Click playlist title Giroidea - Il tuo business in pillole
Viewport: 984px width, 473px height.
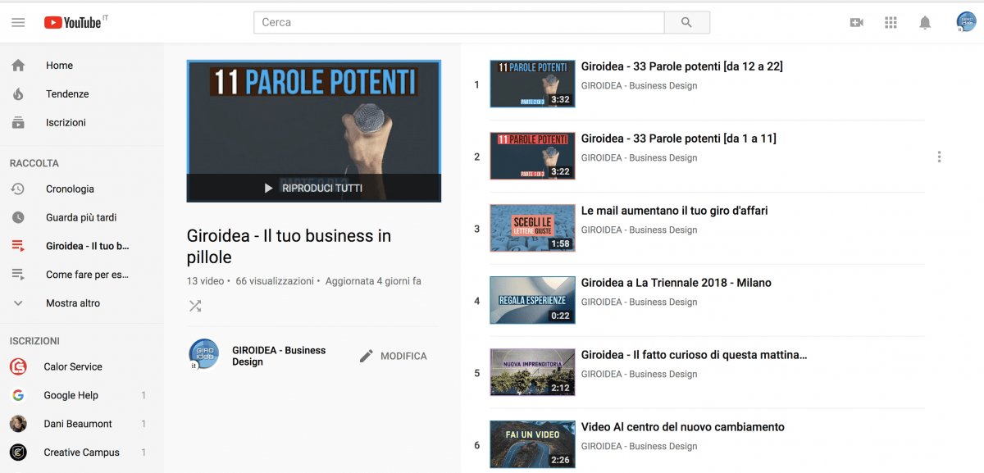click(289, 247)
